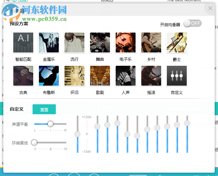Click the 布鲁斯 label text
The height and width of the screenshot is (176, 218).
tap(49, 93)
